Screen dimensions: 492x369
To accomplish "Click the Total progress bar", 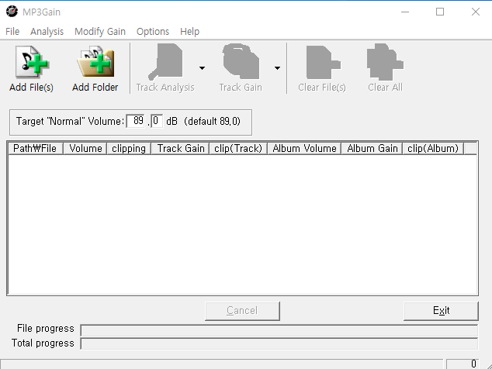I will [279, 343].
